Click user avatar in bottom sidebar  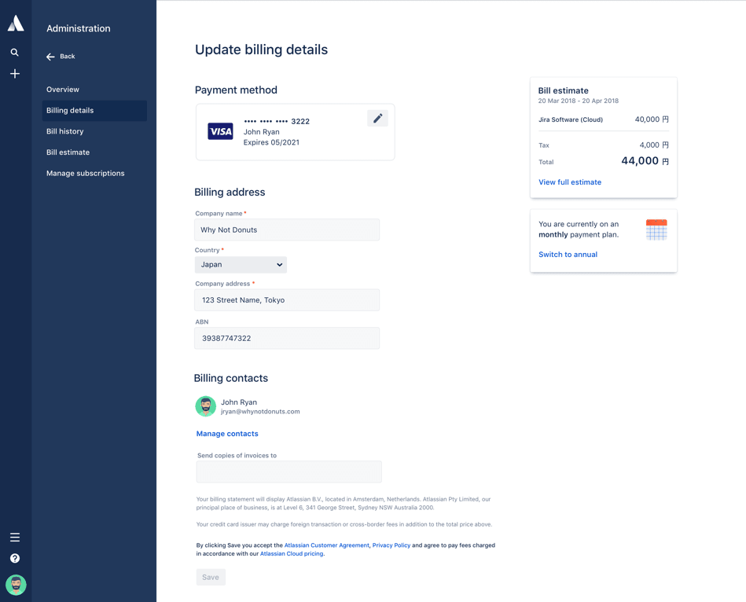(16, 585)
